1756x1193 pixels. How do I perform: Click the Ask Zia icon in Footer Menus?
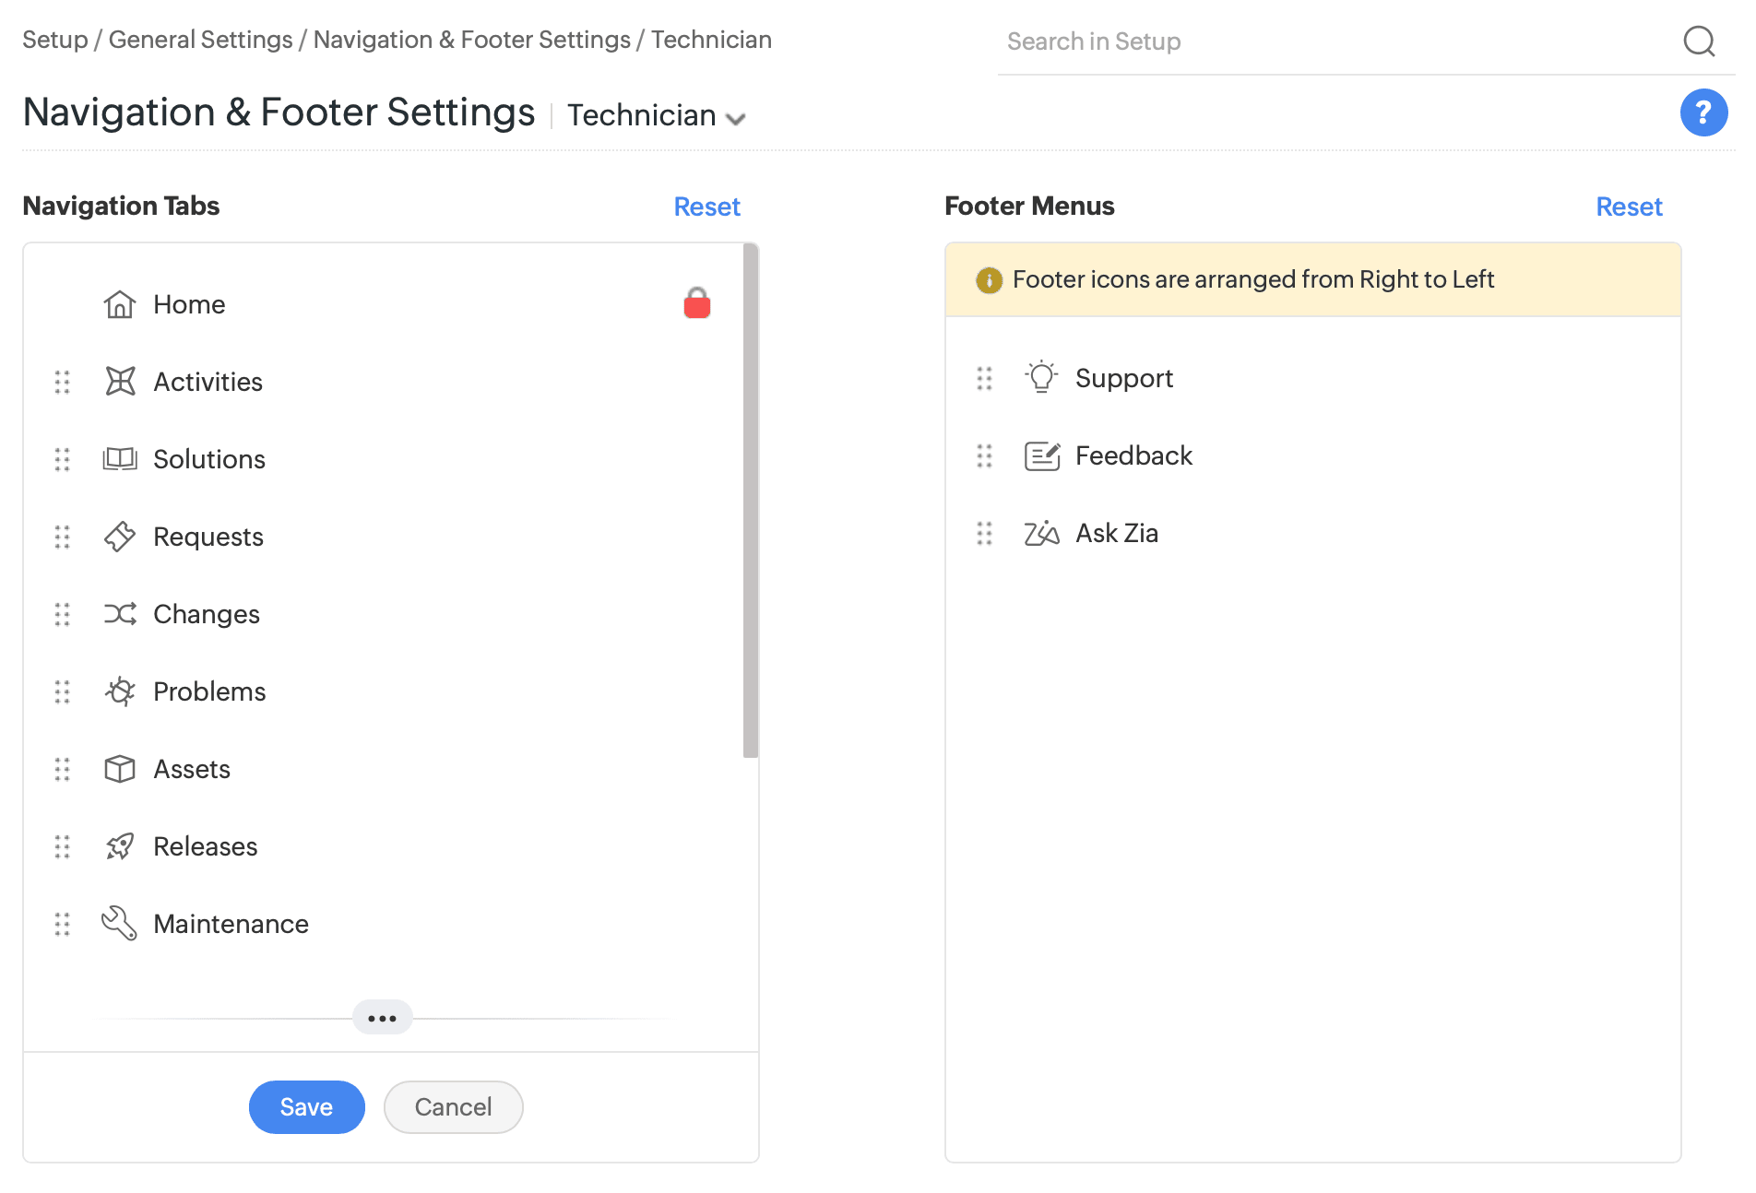pos(1041,533)
